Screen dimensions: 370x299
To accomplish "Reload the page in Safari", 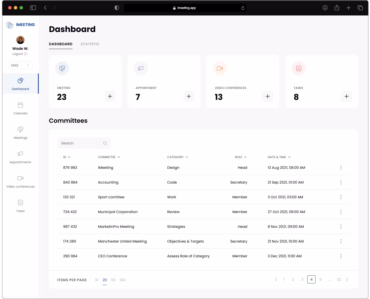I will click(x=243, y=8).
